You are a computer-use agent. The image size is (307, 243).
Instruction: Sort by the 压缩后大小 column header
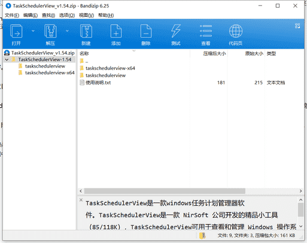tap(214, 53)
